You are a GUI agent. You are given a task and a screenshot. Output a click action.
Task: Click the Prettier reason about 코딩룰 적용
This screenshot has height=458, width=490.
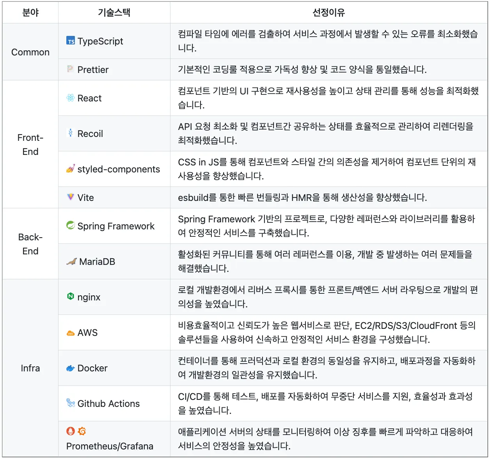click(302, 69)
